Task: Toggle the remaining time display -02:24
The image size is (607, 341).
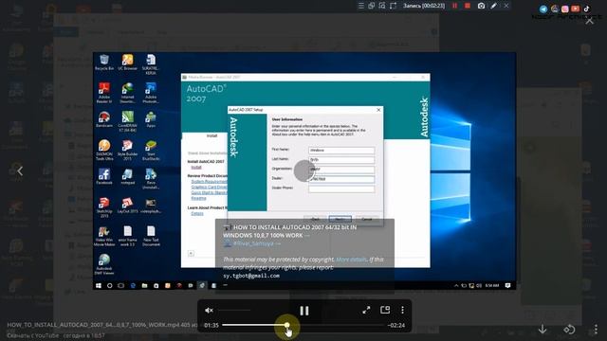Action: coord(396,326)
